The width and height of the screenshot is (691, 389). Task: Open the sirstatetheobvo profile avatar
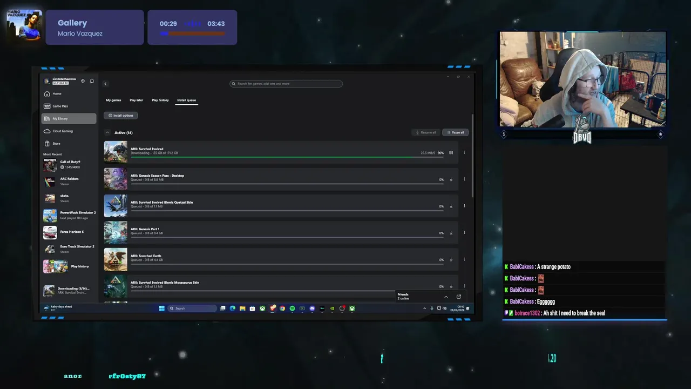(x=47, y=81)
